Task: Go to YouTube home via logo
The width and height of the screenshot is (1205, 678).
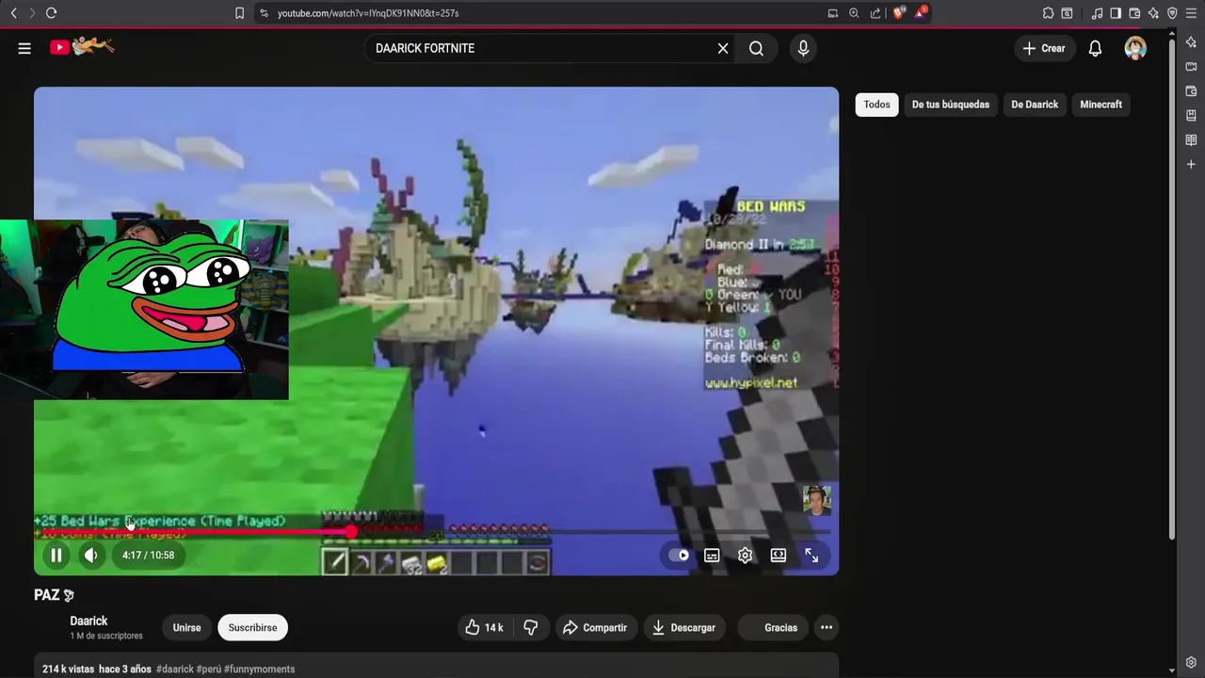Action: coord(82,46)
